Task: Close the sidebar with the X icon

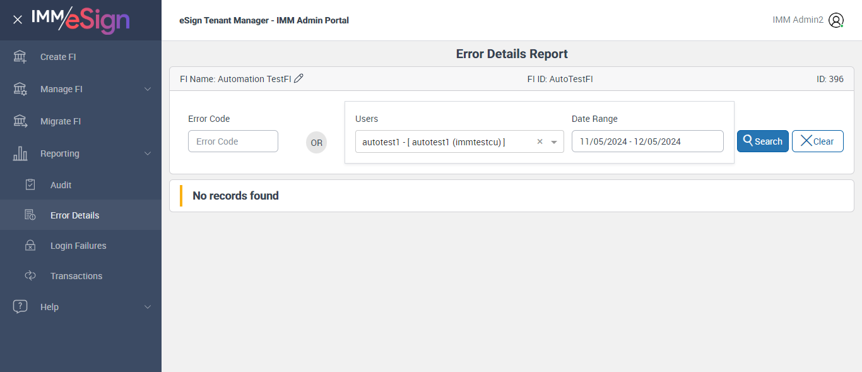Action: pos(18,20)
